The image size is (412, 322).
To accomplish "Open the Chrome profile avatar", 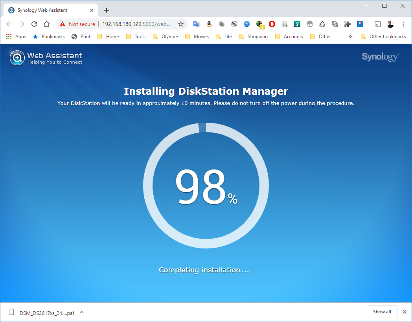I will (390, 24).
